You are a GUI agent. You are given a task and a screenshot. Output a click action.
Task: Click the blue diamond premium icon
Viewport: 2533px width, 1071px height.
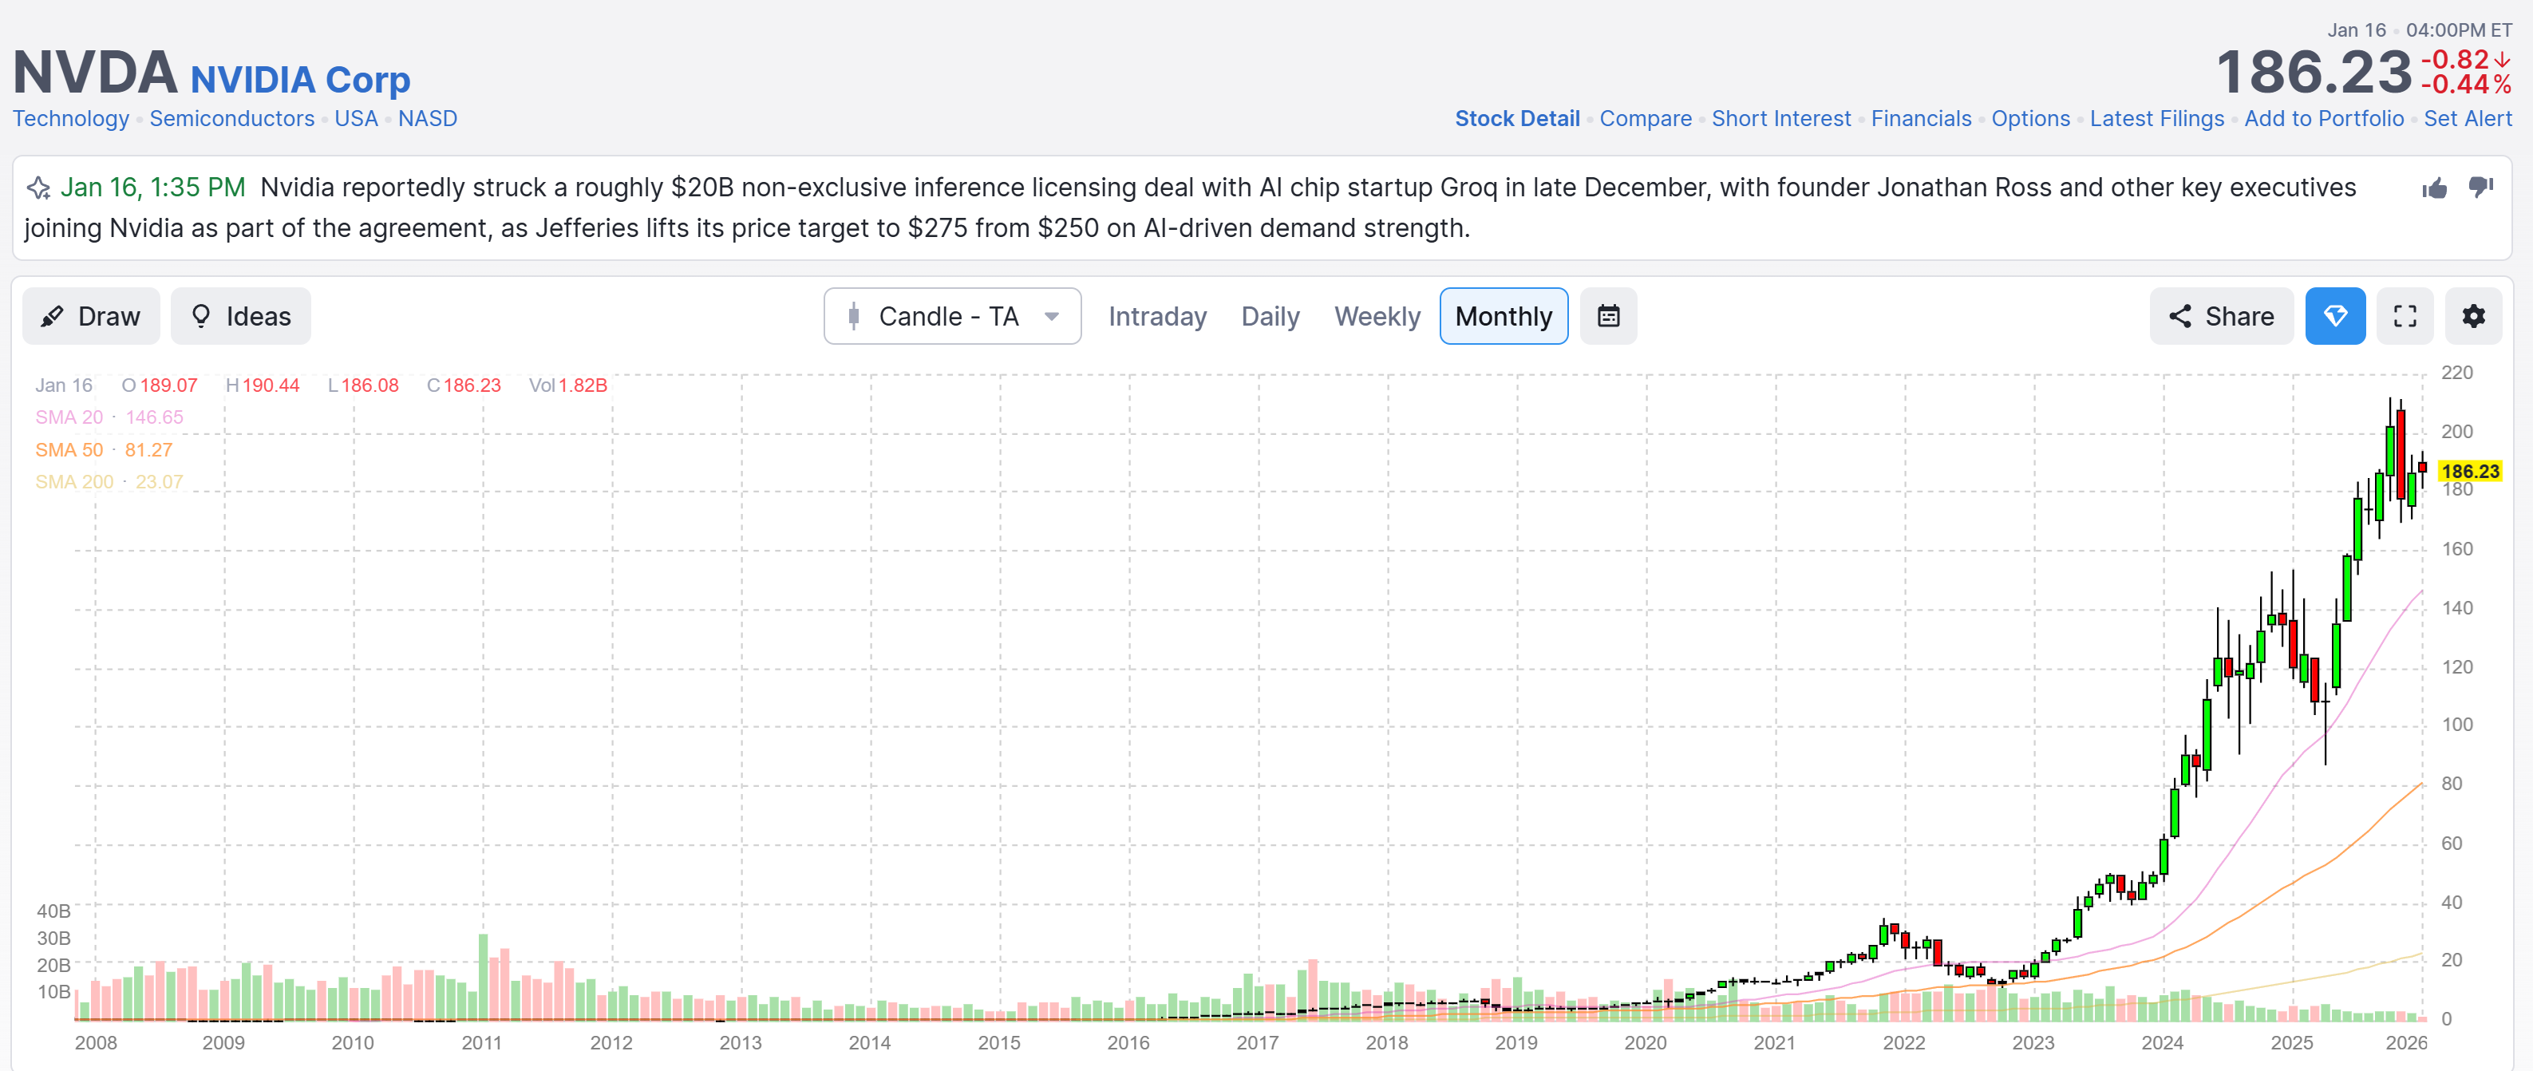tap(2334, 317)
